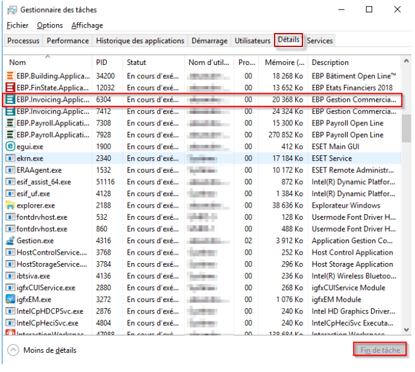Click memory value 270 852 Ko
The image size is (415, 372).
click(x=286, y=135)
